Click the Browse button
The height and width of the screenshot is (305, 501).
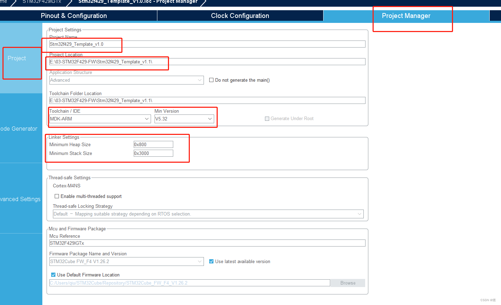click(x=348, y=283)
